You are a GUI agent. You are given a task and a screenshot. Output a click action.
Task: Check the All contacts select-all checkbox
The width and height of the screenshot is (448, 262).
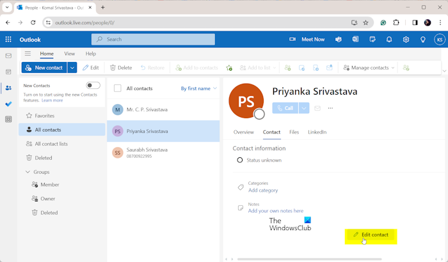point(117,88)
